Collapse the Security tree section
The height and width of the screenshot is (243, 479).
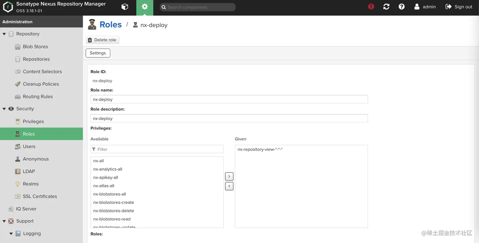(x=4, y=109)
